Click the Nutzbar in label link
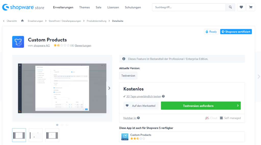 pyautogui.click(x=130, y=118)
